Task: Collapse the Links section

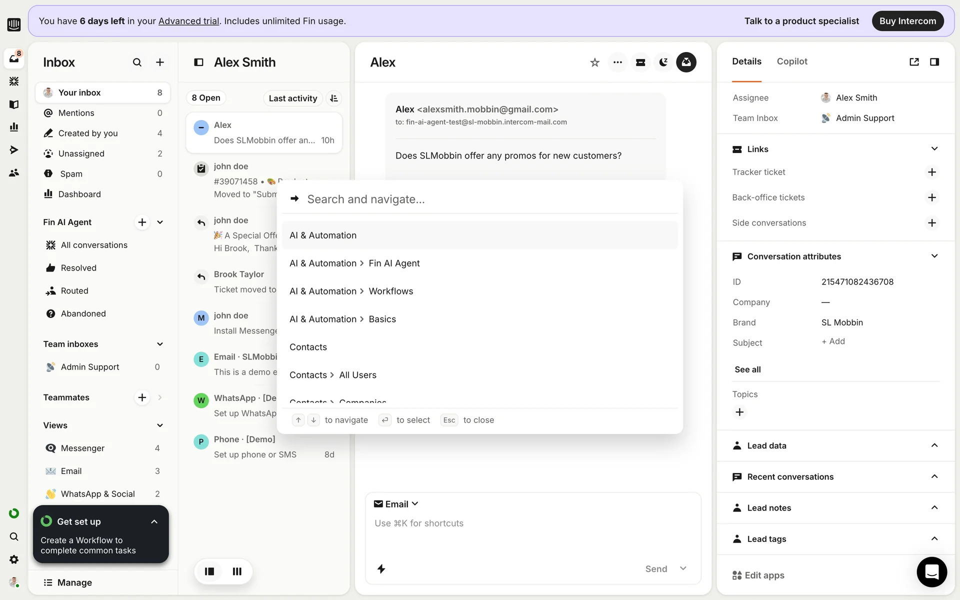Action: point(934,149)
